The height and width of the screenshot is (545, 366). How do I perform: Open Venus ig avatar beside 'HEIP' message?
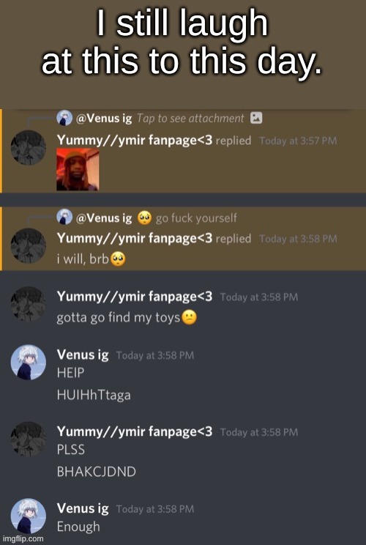pos(28,362)
